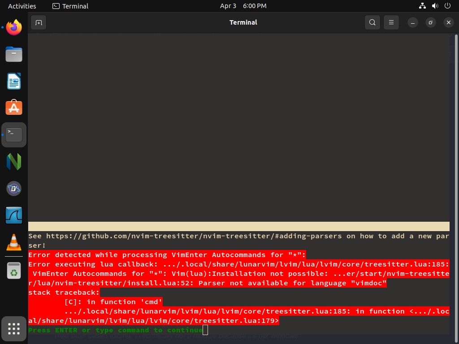Open the Activities overview
459x344 pixels.
[x=22, y=6]
